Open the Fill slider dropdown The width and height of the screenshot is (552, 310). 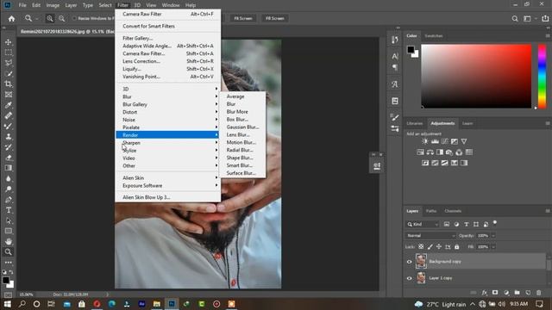point(493,247)
